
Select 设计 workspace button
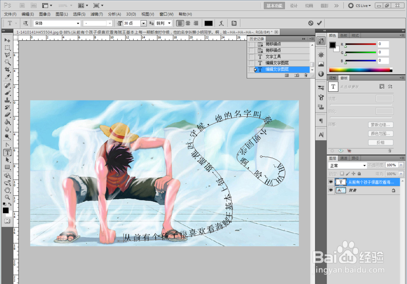point(293,6)
